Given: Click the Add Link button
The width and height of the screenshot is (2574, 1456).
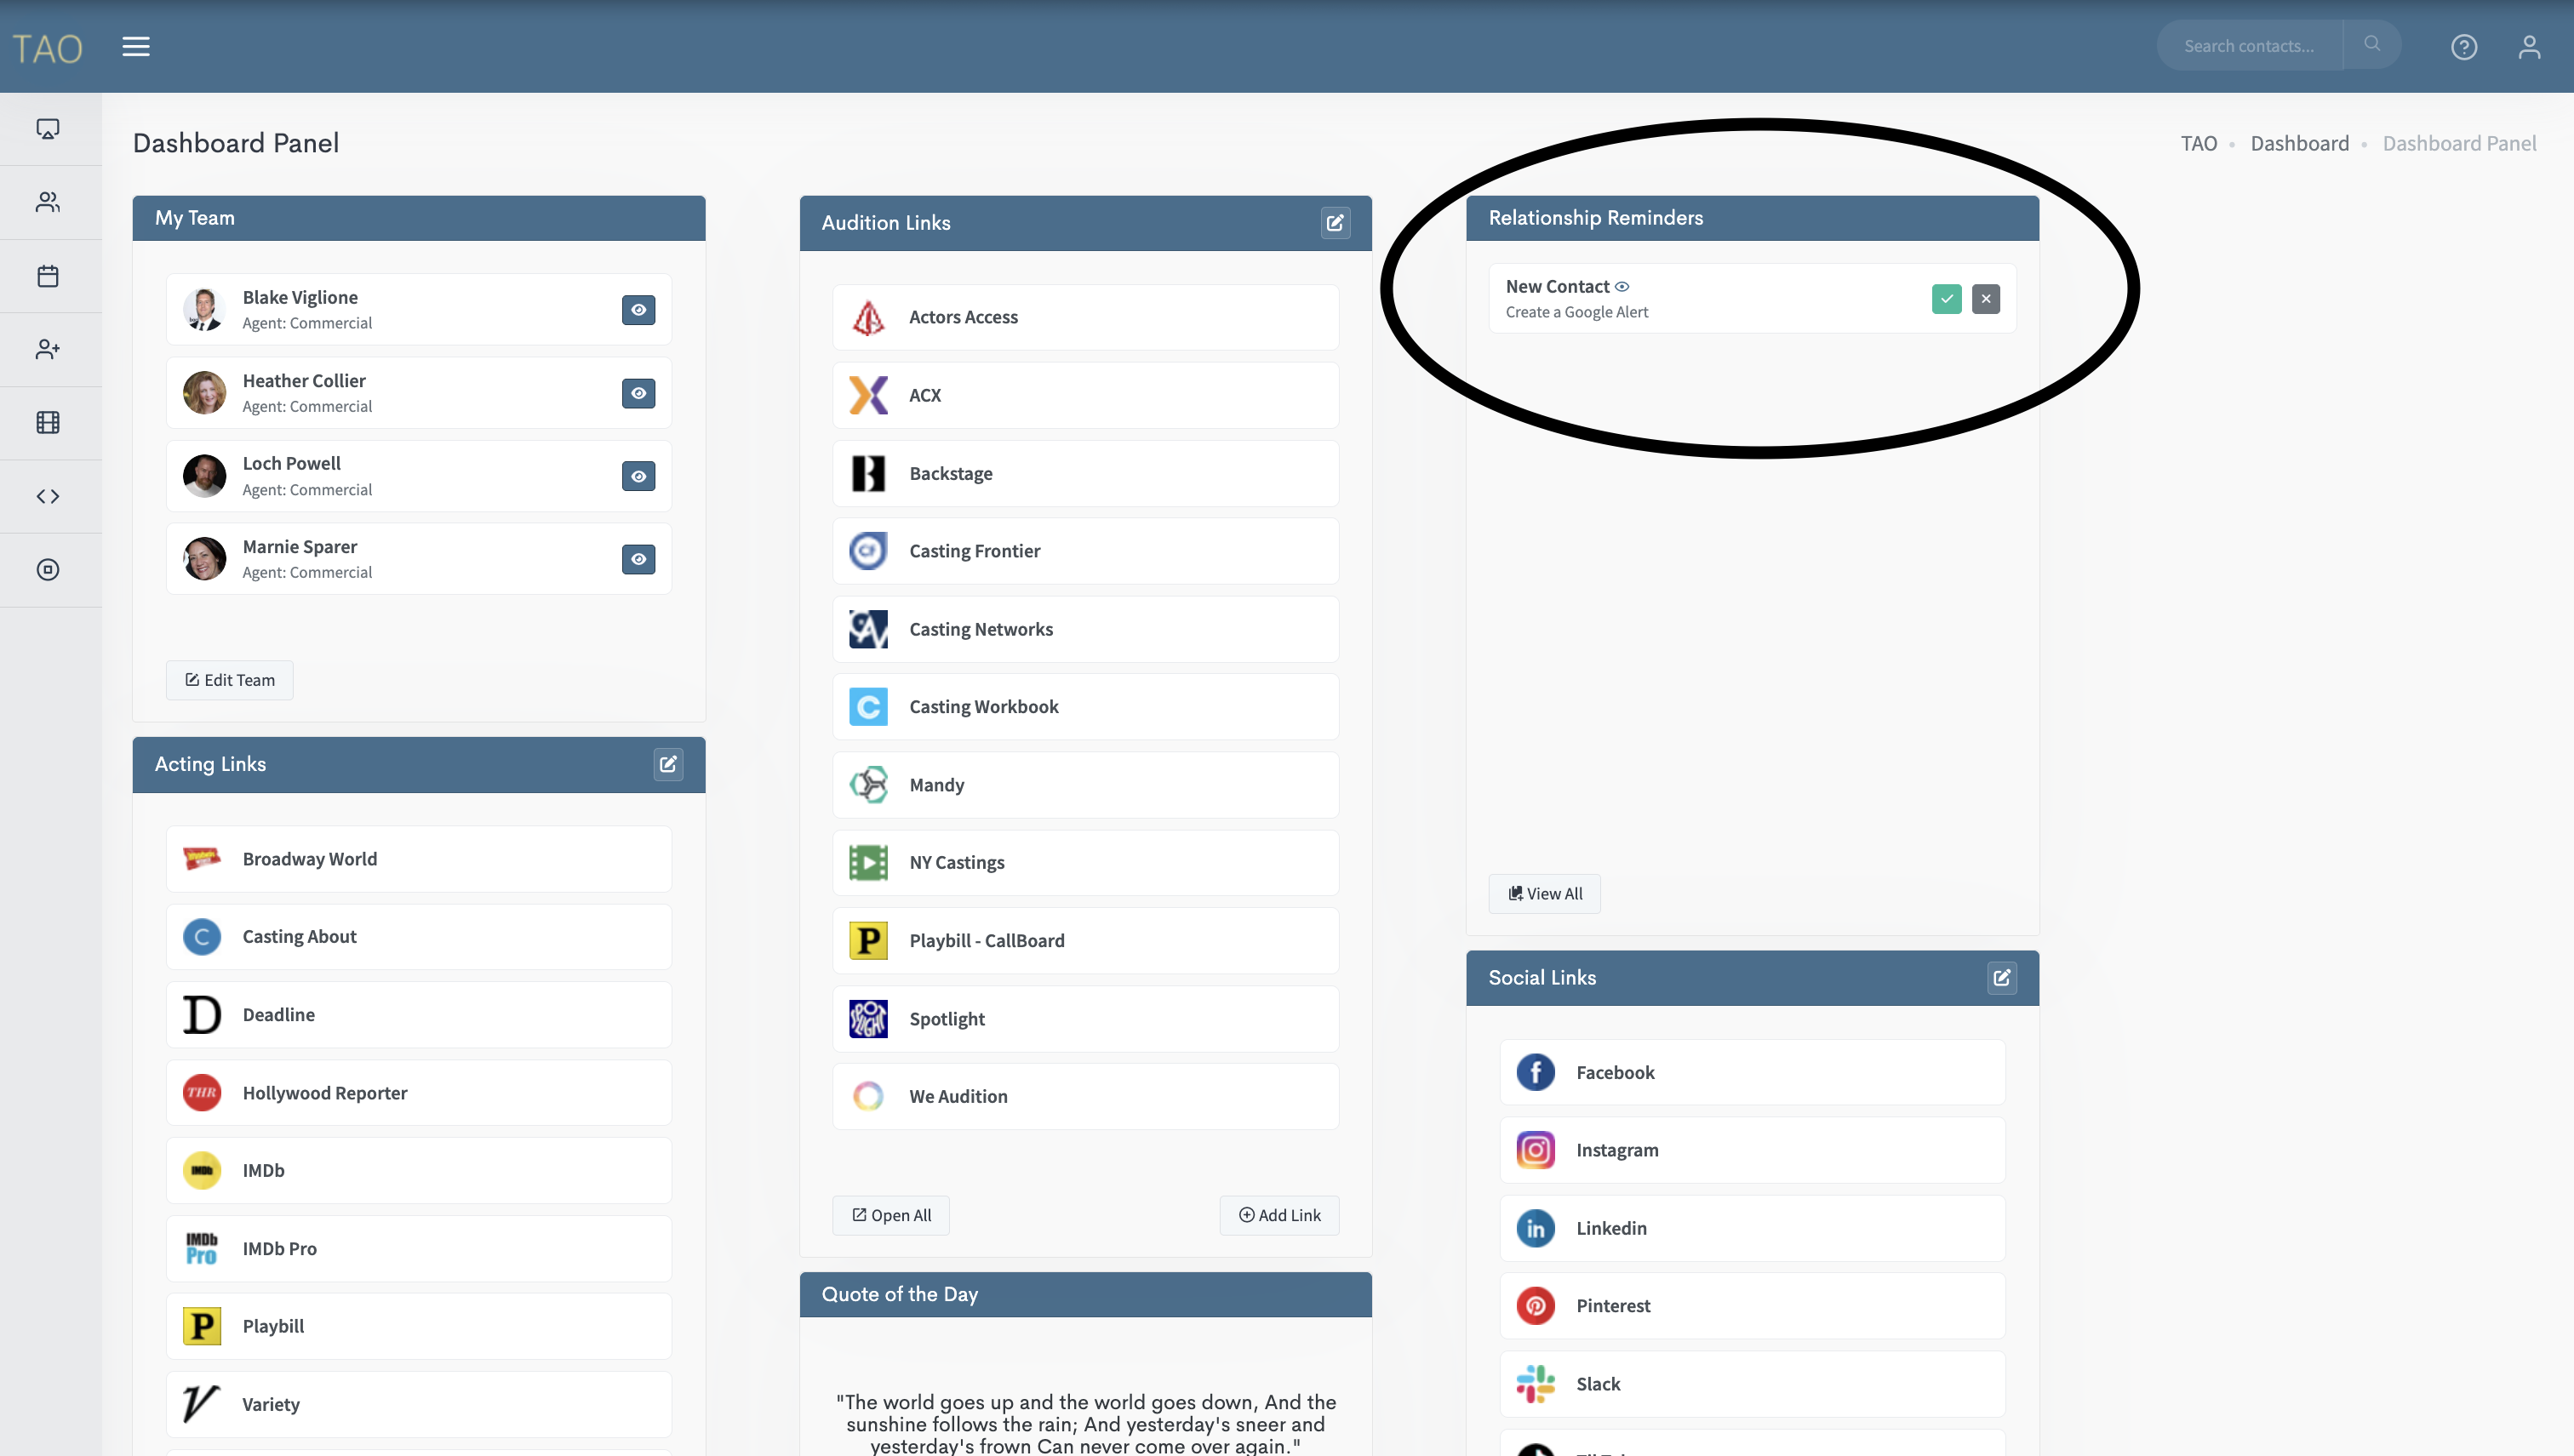Looking at the screenshot, I should (x=1279, y=1215).
